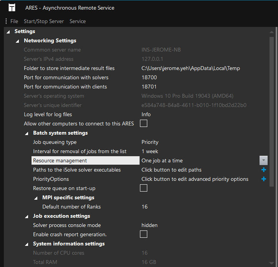Open the Service menu

[x=78, y=21]
